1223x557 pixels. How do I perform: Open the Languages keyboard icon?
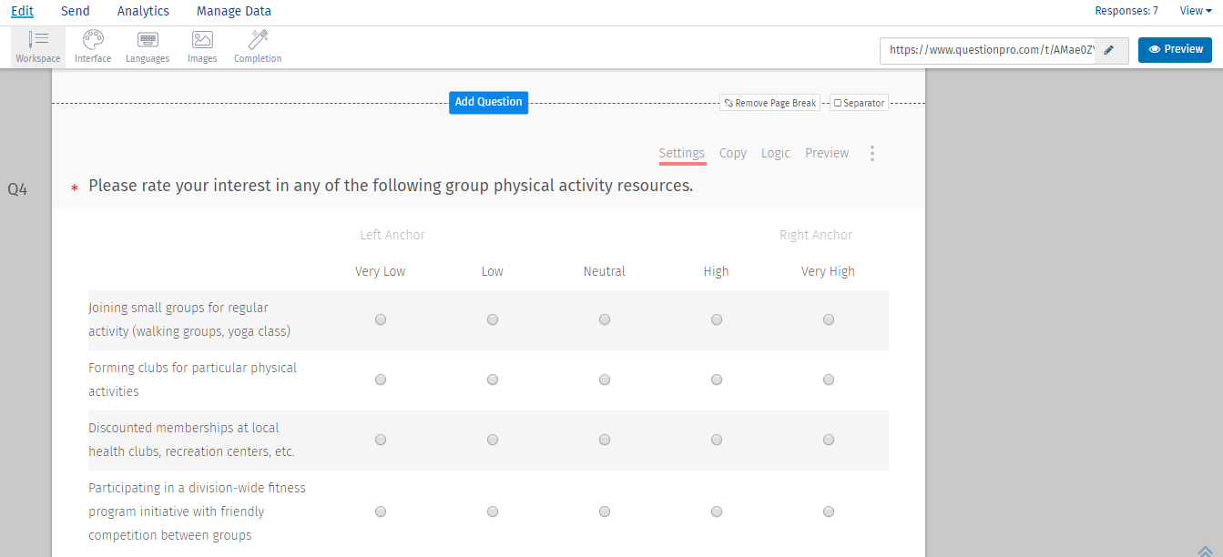point(148,40)
